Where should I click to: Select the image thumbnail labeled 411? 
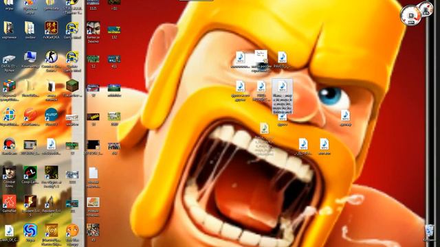(114, 59)
